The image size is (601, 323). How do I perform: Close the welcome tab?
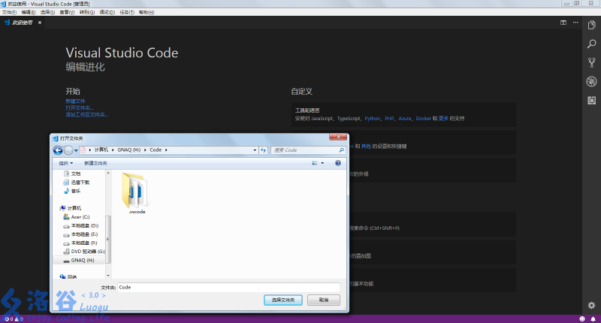coord(40,23)
